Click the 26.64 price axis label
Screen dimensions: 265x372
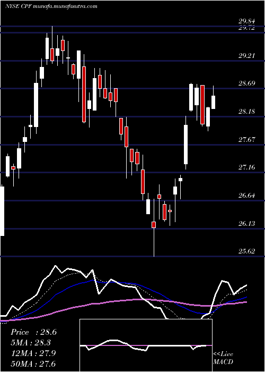246,196
